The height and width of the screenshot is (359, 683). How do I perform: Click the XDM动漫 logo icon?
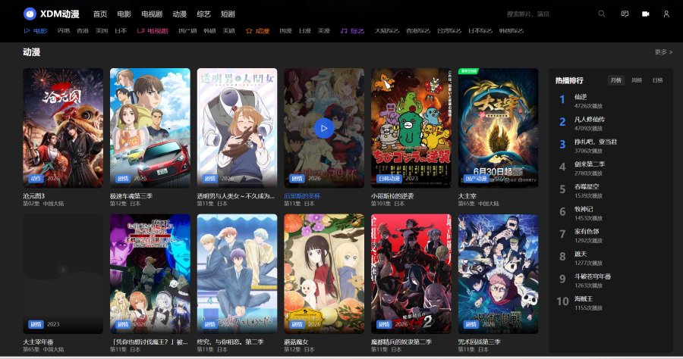click(x=30, y=14)
